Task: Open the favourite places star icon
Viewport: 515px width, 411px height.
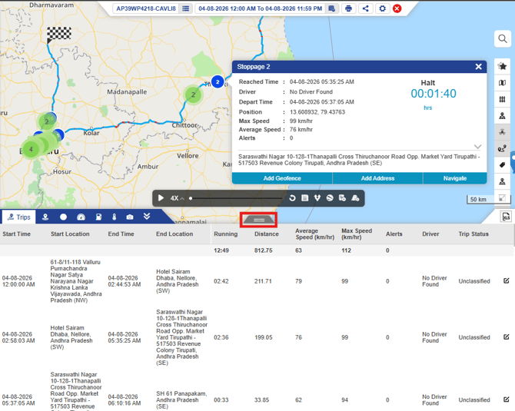Action: [502, 66]
